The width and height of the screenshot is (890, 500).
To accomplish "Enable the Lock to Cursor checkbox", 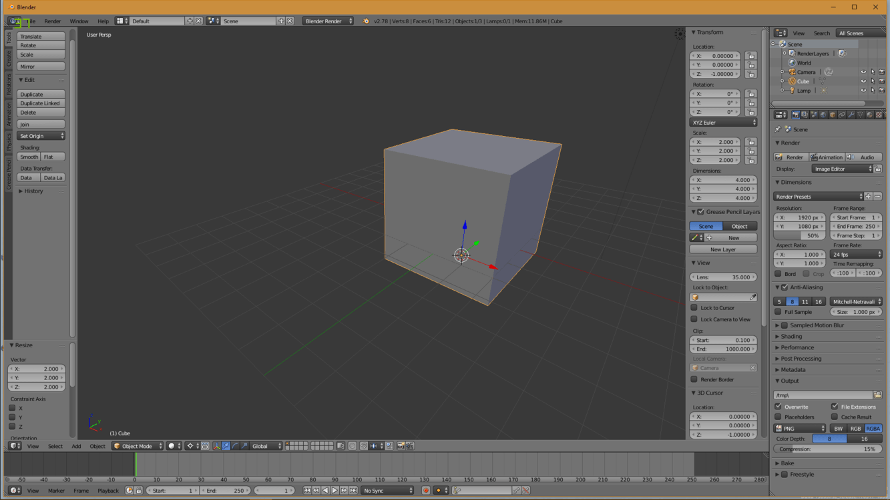I will [694, 308].
